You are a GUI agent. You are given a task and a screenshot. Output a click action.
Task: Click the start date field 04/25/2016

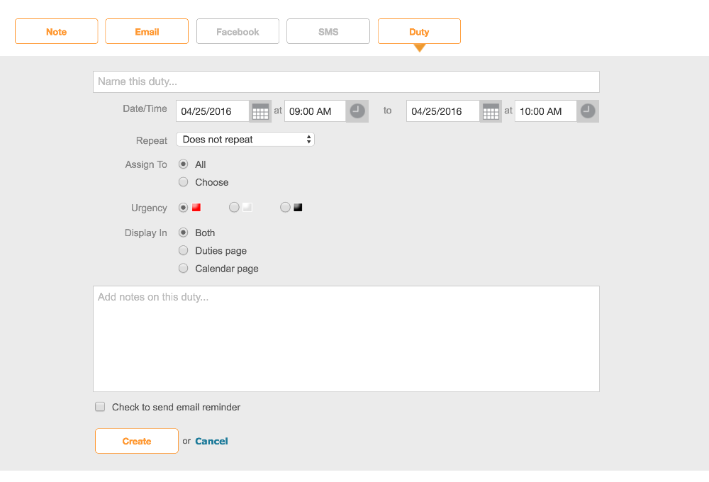213,111
